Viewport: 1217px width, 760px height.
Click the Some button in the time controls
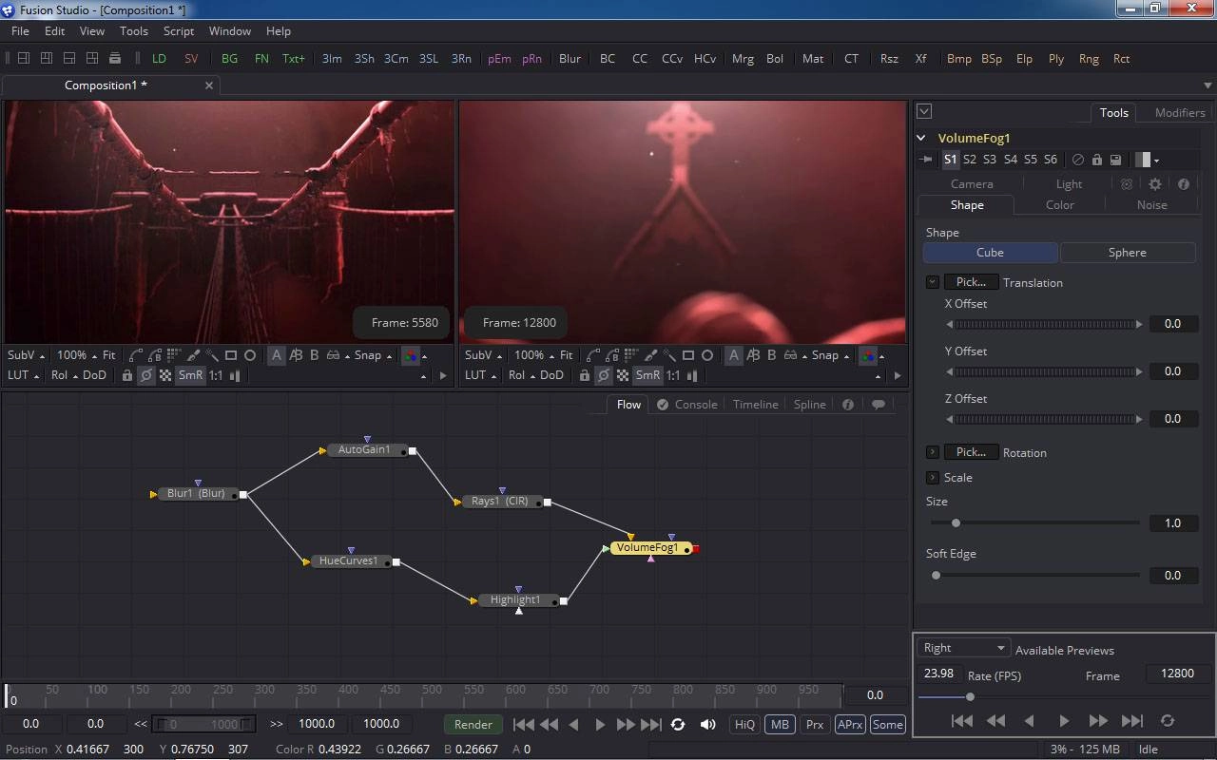[887, 724]
